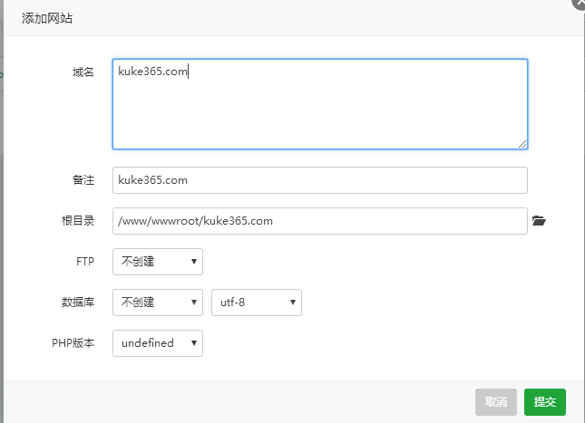Viewport: 585px width, 423px height.
Task: Open the PHP版本 undefined dropdown
Action: pos(157,343)
